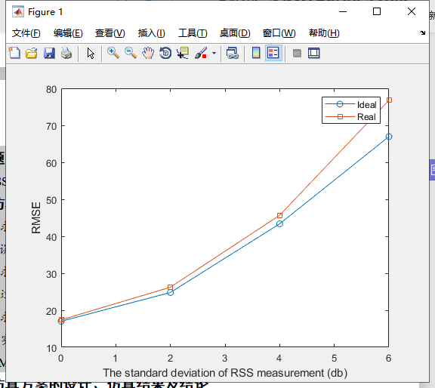Viewport: 435px width, 388px height.
Task: Click the purple side panel icon behind figure
Action: pyautogui.click(x=433, y=170)
